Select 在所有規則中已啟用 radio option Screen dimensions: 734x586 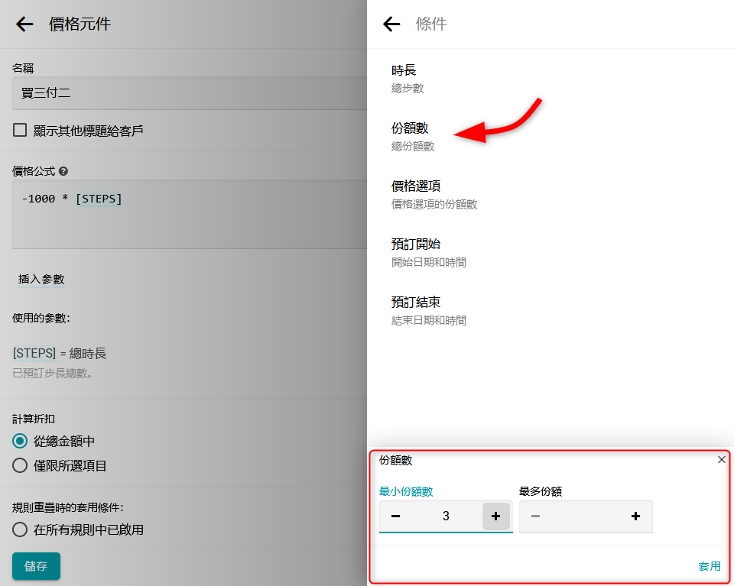(20, 529)
